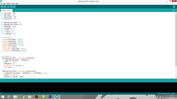Click the 'Serial.print(" STARTED ");' line
The width and height of the screenshot is (177, 99).
[x=14, y=66]
